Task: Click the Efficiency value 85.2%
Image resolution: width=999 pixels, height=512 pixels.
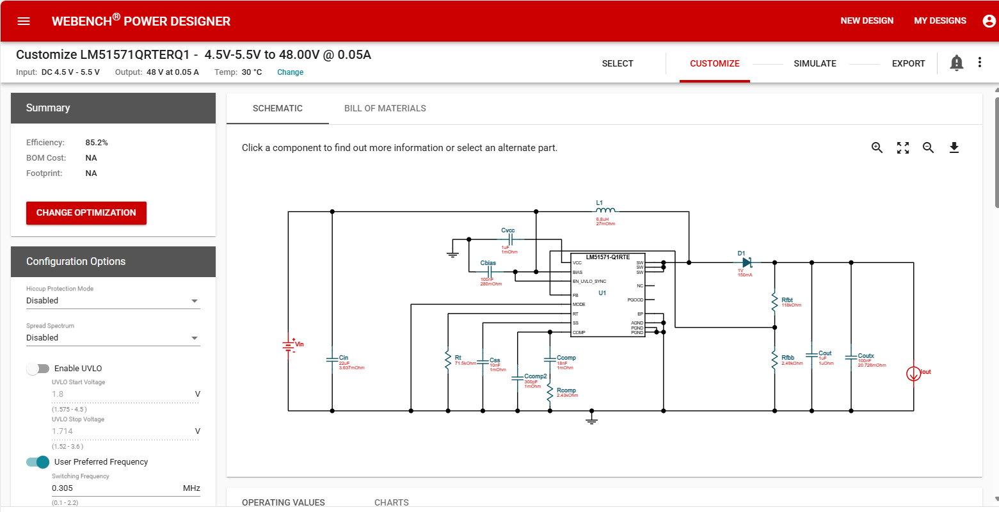Action: 97,143
